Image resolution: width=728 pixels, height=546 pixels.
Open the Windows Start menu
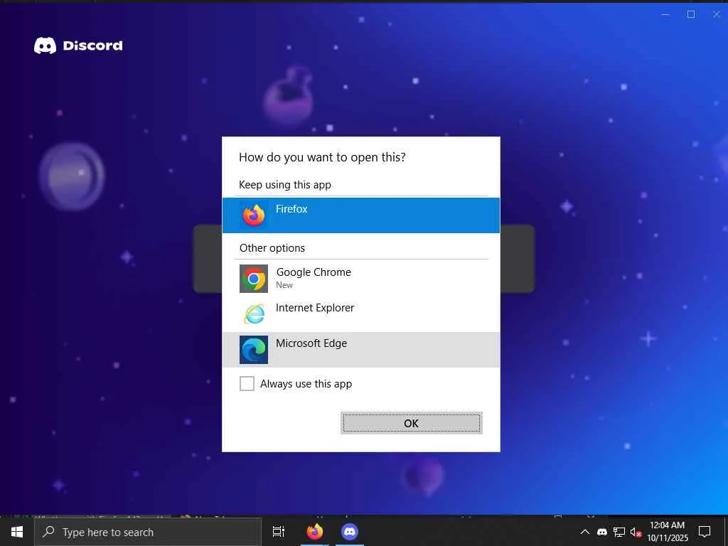pos(17,532)
